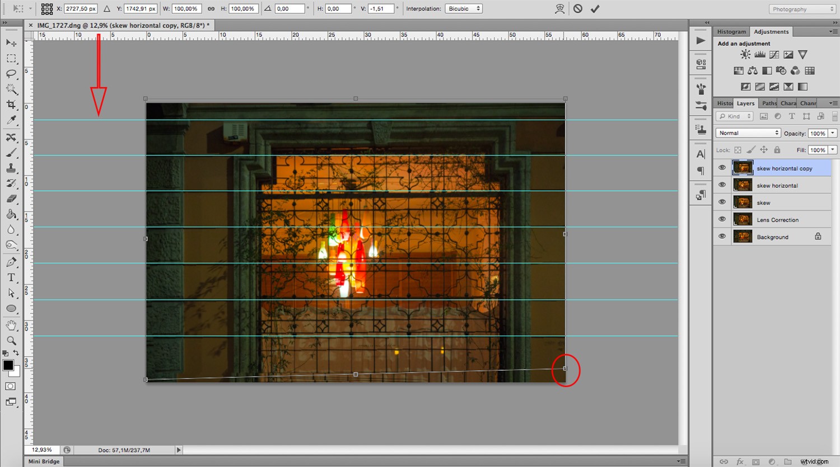This screenshot has width=840, height=467.
Task: Add a Black & White adjustment
Action: click(767, 70)
